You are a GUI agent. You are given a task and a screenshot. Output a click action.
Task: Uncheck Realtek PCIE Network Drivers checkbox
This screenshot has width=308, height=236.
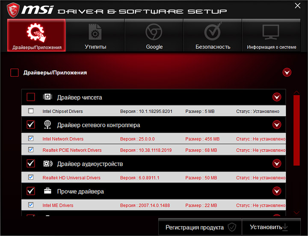31,149
